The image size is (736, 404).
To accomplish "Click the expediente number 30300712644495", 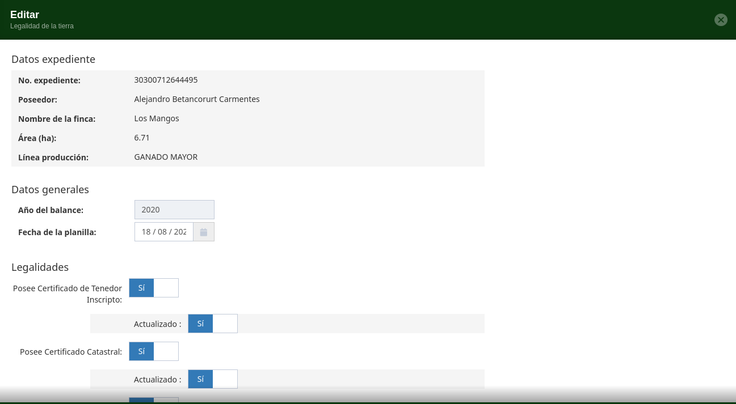I will pos(166,80).
